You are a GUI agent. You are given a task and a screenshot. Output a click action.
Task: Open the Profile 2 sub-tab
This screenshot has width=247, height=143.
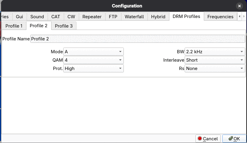[x=39, y=26]
